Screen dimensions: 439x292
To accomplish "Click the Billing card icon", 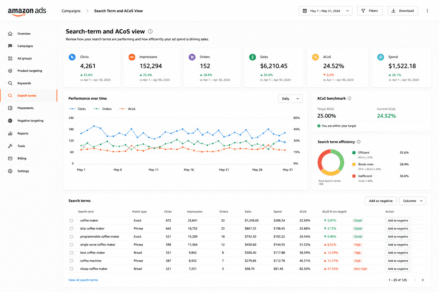I will tap(10, 159).
